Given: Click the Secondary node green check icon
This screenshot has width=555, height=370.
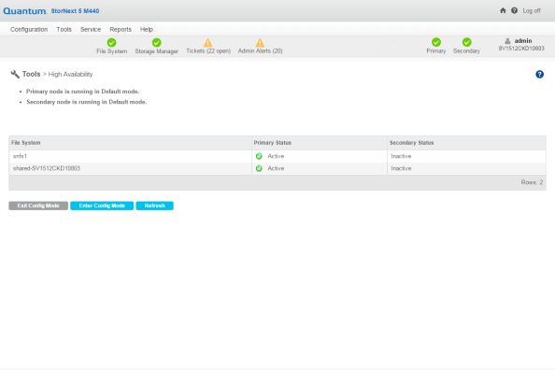Looking at the screenshot, I should point(466,42).
